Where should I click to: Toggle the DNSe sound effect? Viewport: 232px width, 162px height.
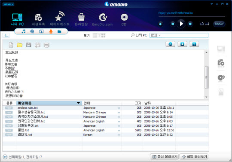click(219, 24)
